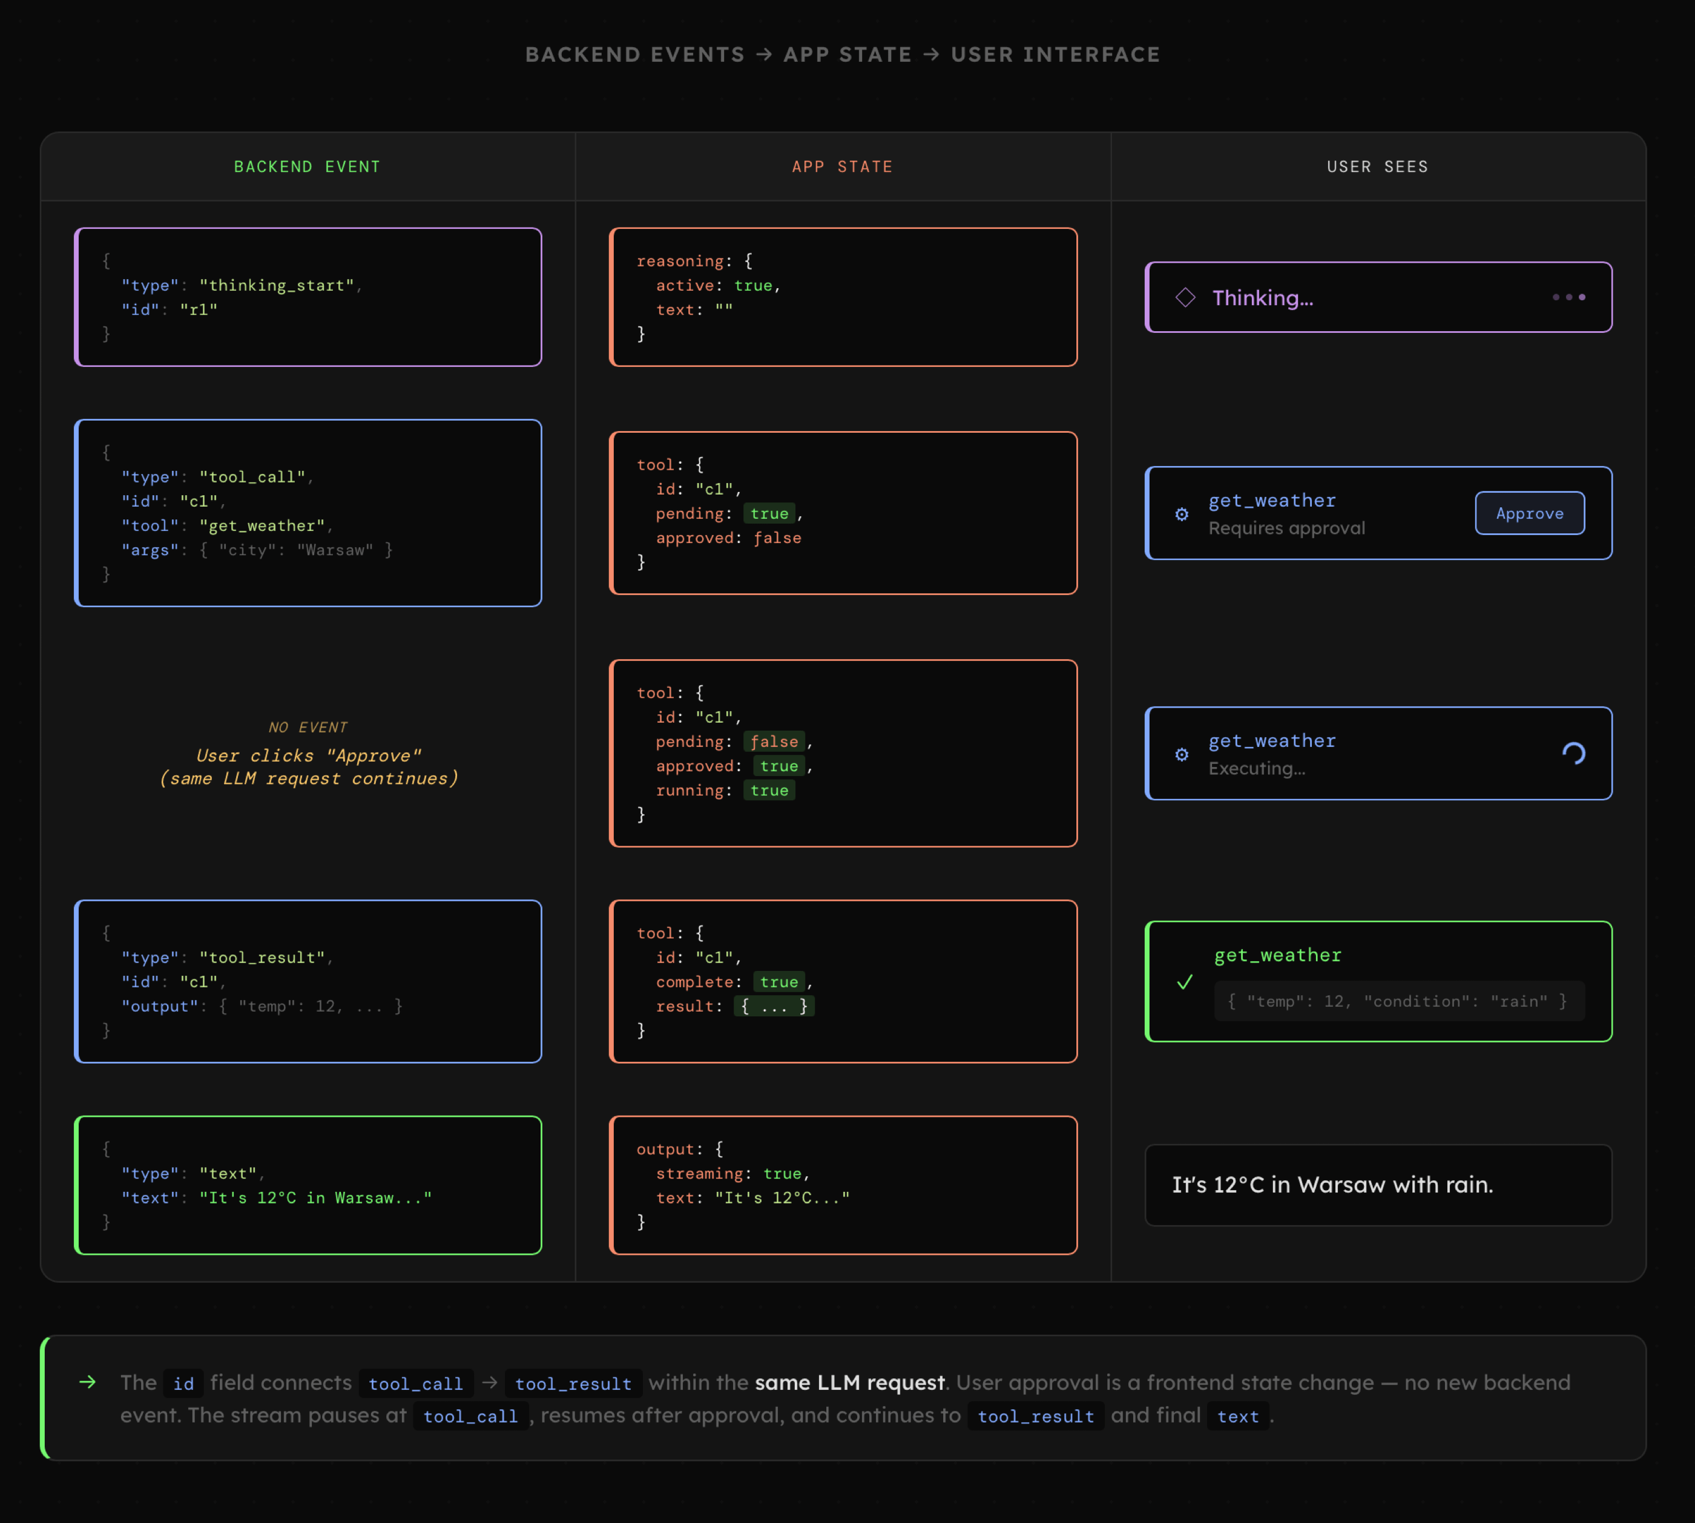
Task: Select the USER SEES column header
Action: 1377,166
